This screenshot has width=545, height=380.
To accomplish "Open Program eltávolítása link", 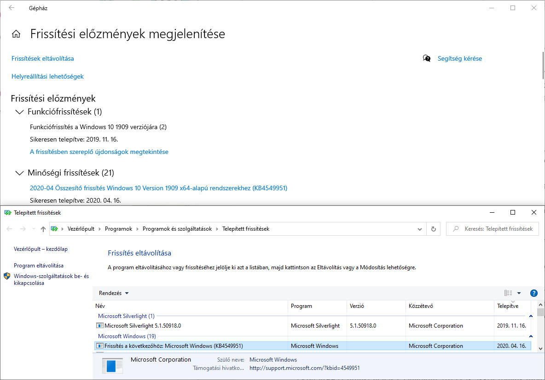I will [x=39, y=266].
